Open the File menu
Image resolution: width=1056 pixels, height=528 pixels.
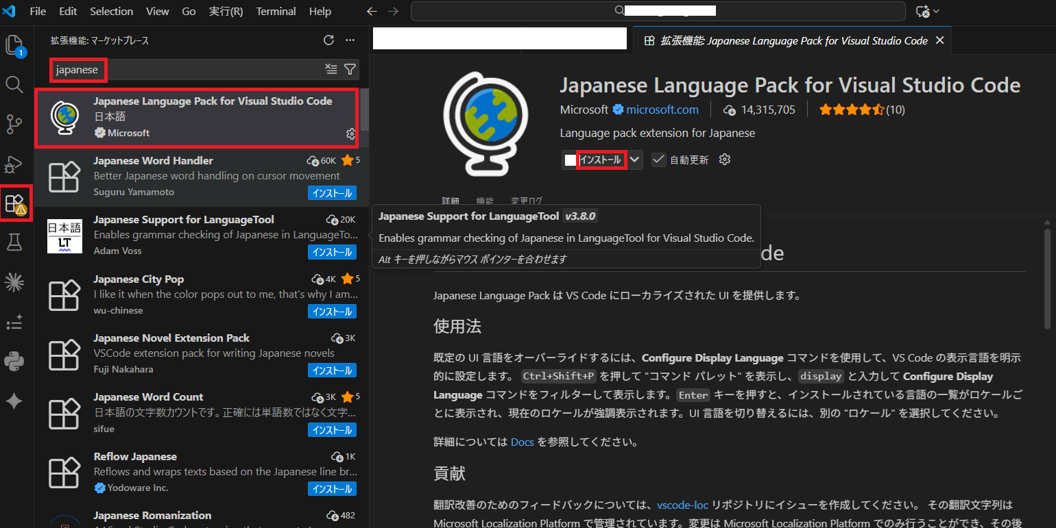coord(38,11)
